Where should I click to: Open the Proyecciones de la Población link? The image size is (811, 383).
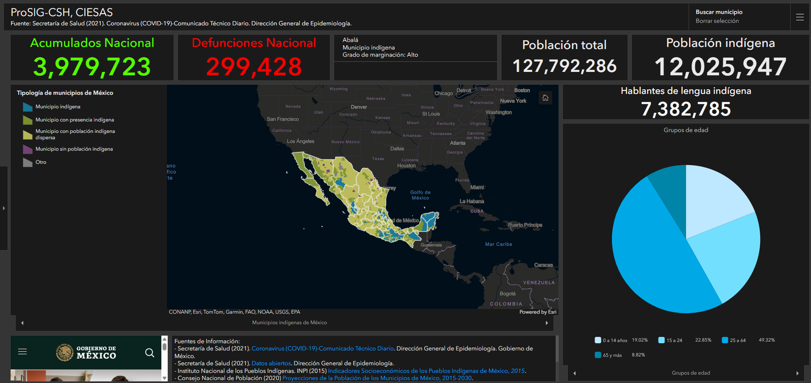click(377, 378)
